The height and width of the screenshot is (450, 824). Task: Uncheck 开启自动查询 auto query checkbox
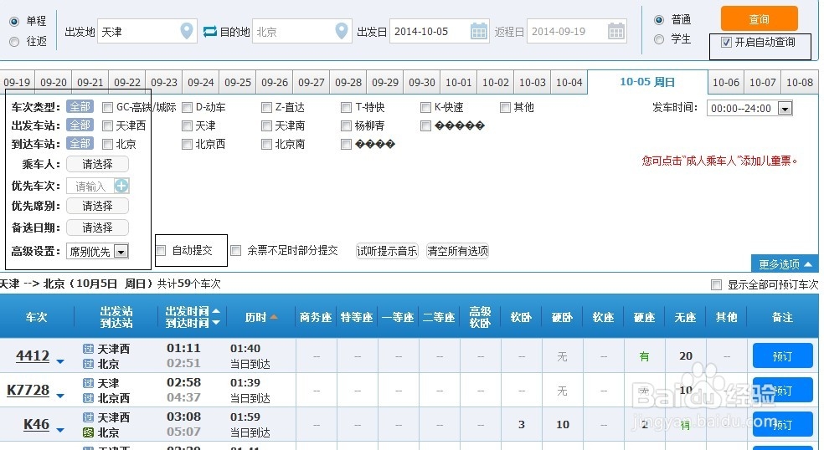click(x=726, y=43)
